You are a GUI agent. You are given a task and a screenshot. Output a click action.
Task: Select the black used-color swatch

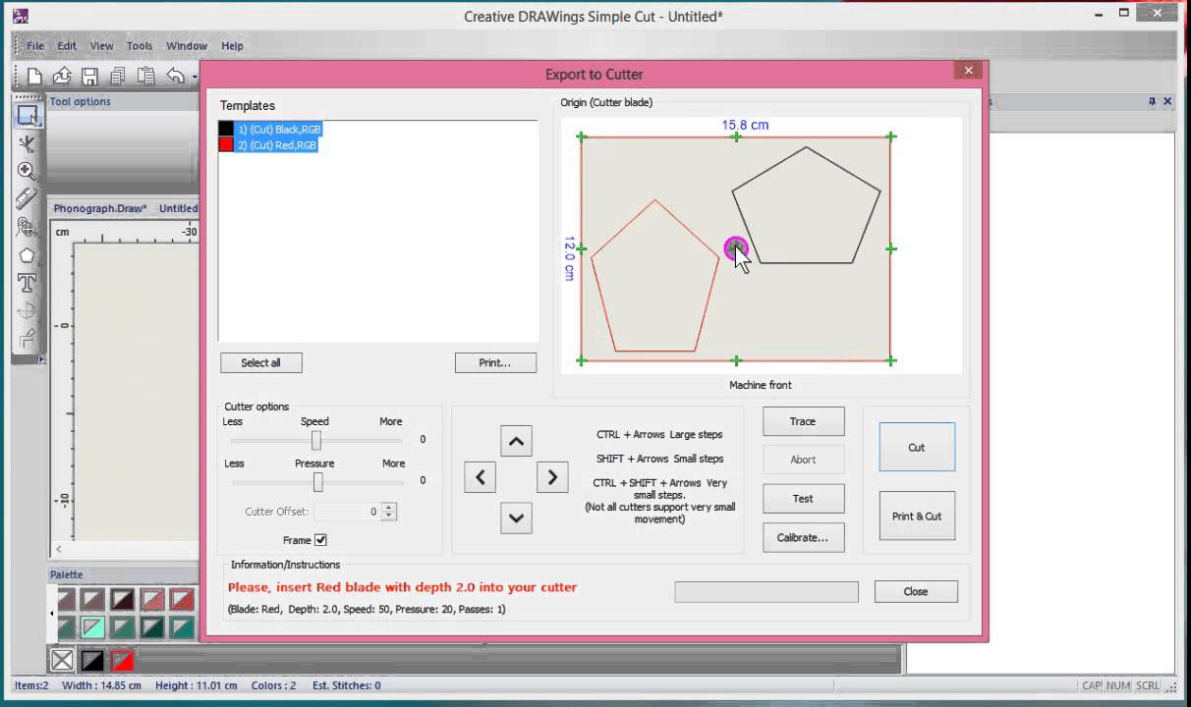click(92, 660)
